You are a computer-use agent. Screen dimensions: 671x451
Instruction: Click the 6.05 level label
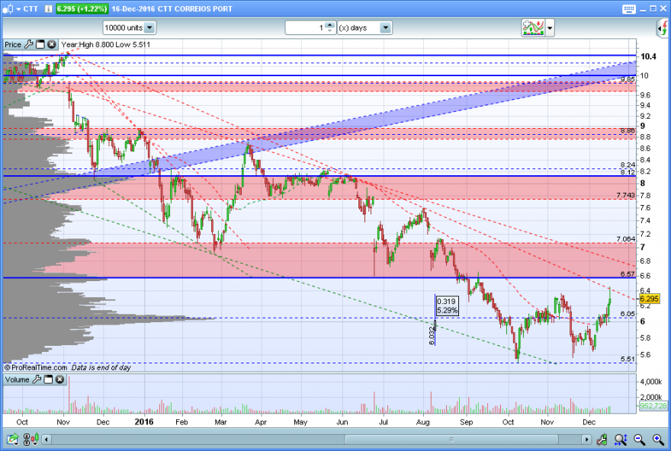click(628, 314)
